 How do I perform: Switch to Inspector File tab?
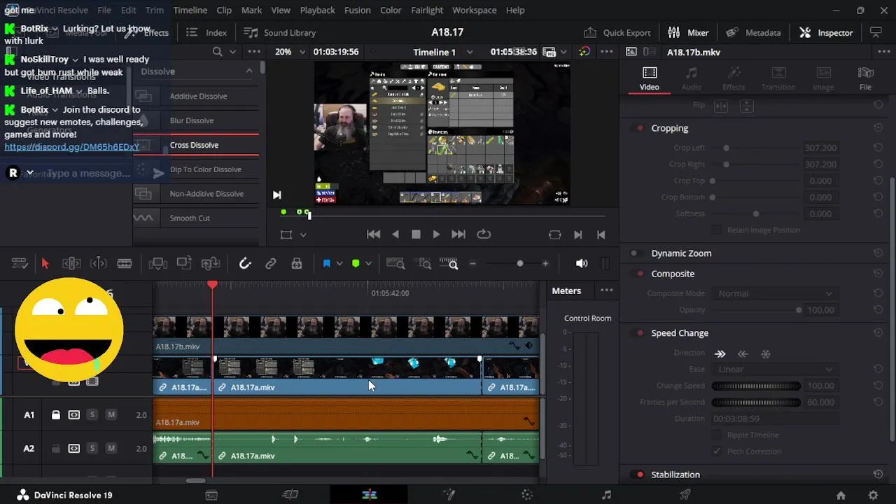[865, 78]
